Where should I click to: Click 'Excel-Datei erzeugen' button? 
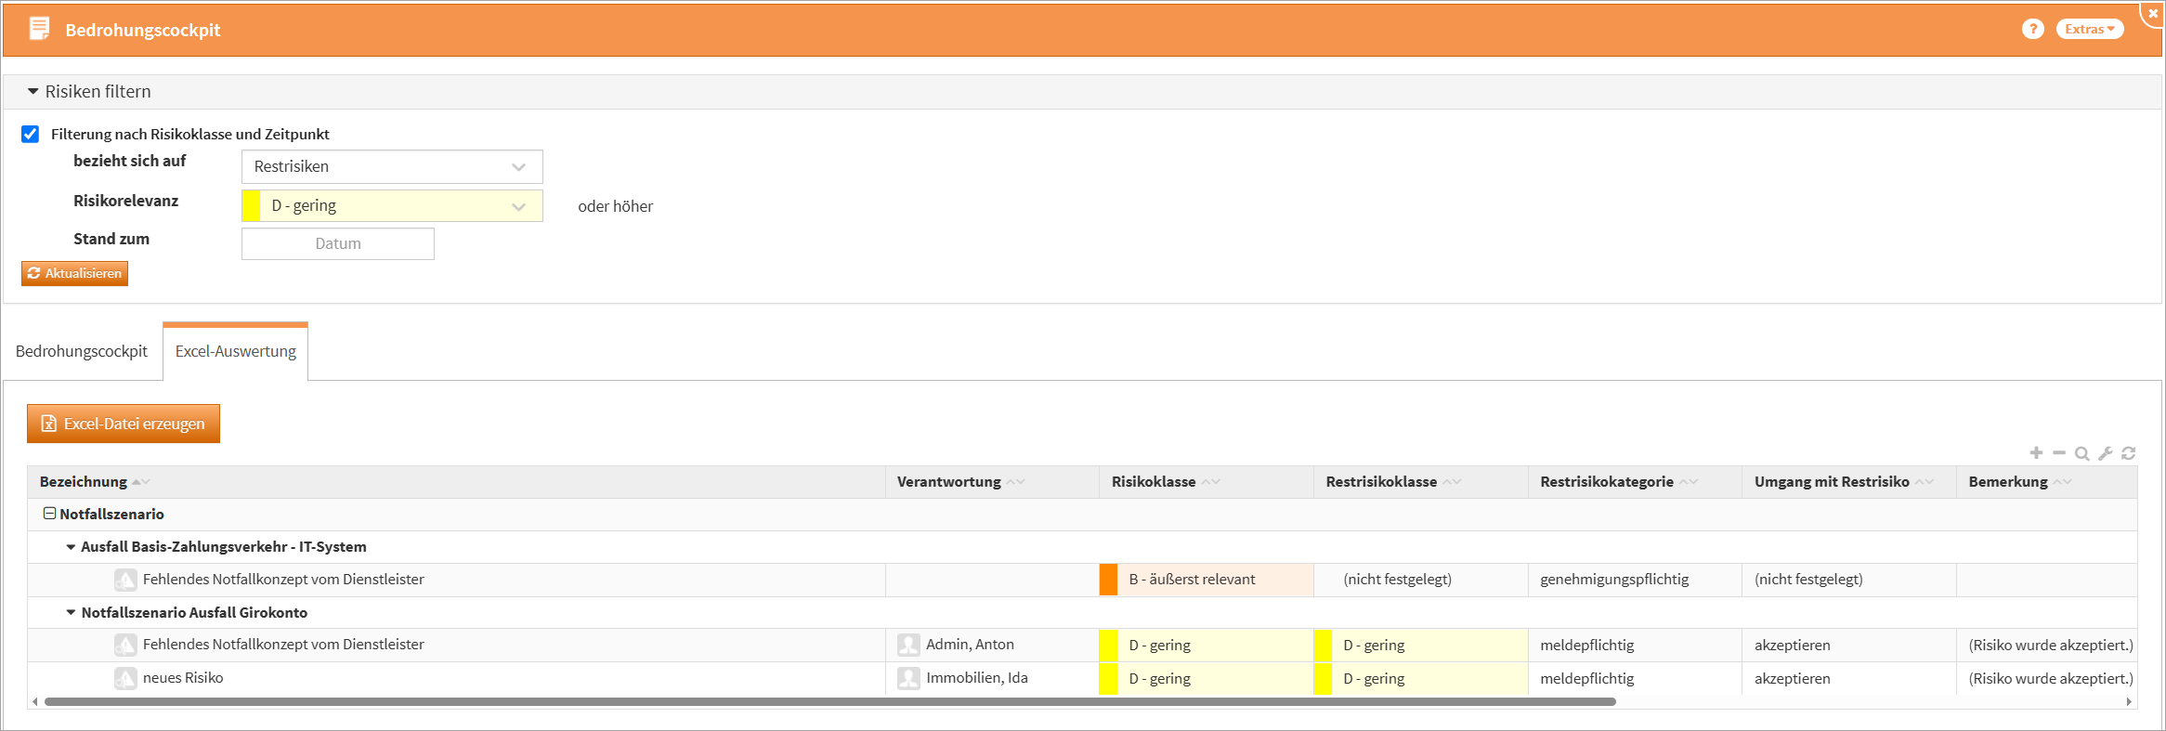[x=124, y=424]
